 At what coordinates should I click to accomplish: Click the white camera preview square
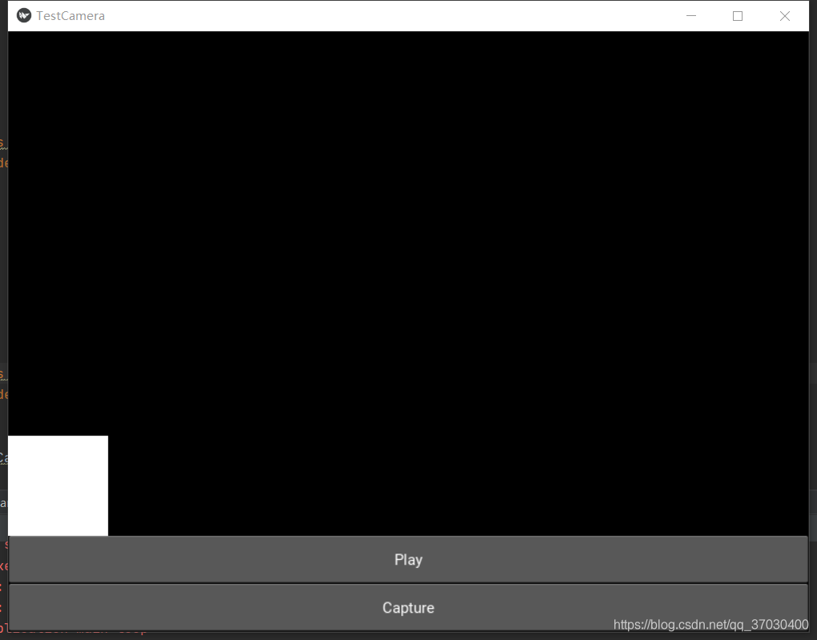(x=58, y=485)
